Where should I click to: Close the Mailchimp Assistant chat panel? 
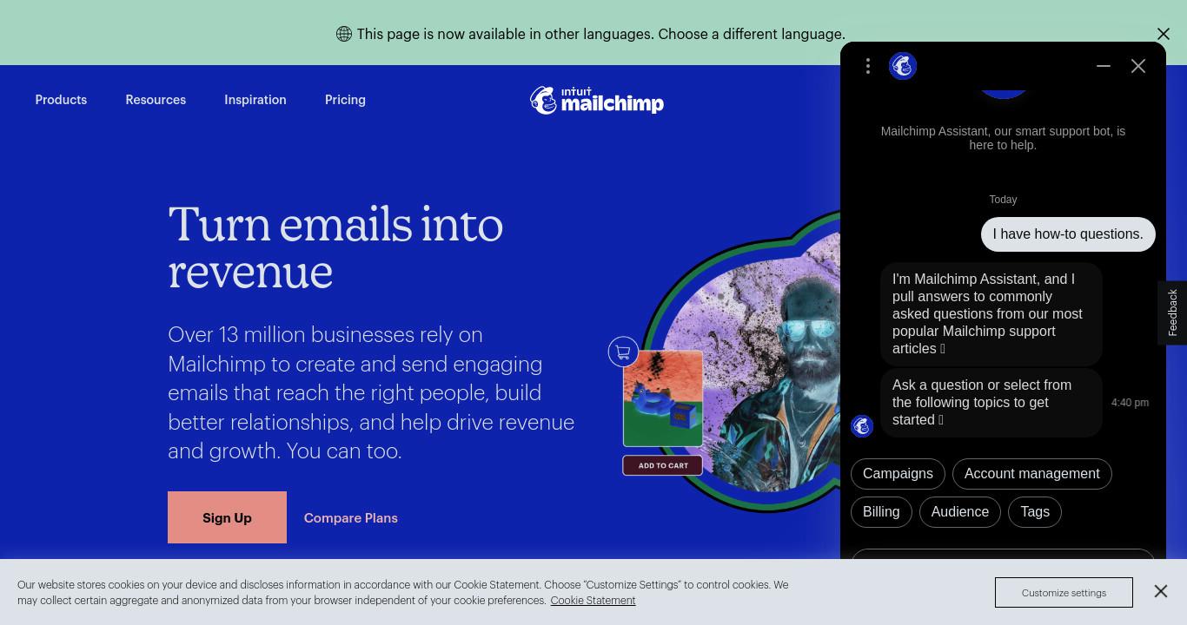[x=1138, y=66]
